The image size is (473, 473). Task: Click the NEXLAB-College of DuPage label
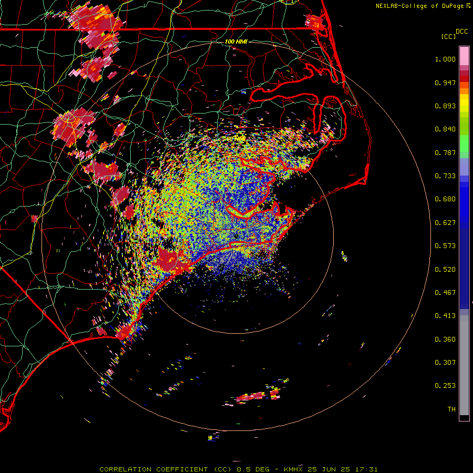pyautogui.click(x=423, y=6)
